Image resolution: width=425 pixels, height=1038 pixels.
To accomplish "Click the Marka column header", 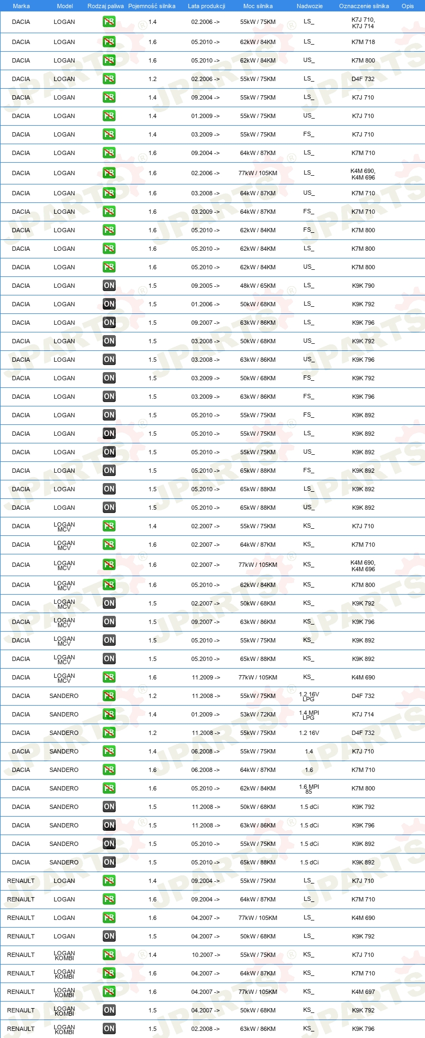I will pos(21,6).
